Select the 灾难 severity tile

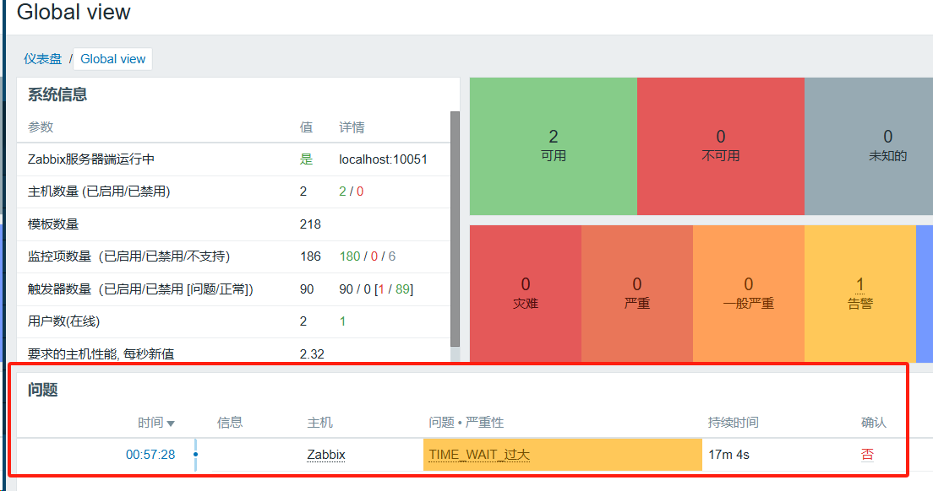click(x=526, y=294)
